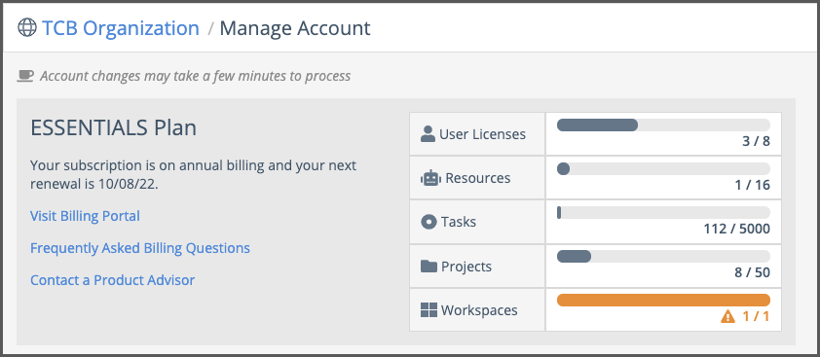Viewport: 820px width, 357px height.
Task: Click the Workspaces grid icon
Action: (x=429, y=310)
